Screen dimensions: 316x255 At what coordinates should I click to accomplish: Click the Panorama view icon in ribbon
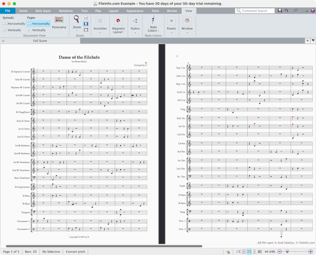tap(59, 20)
